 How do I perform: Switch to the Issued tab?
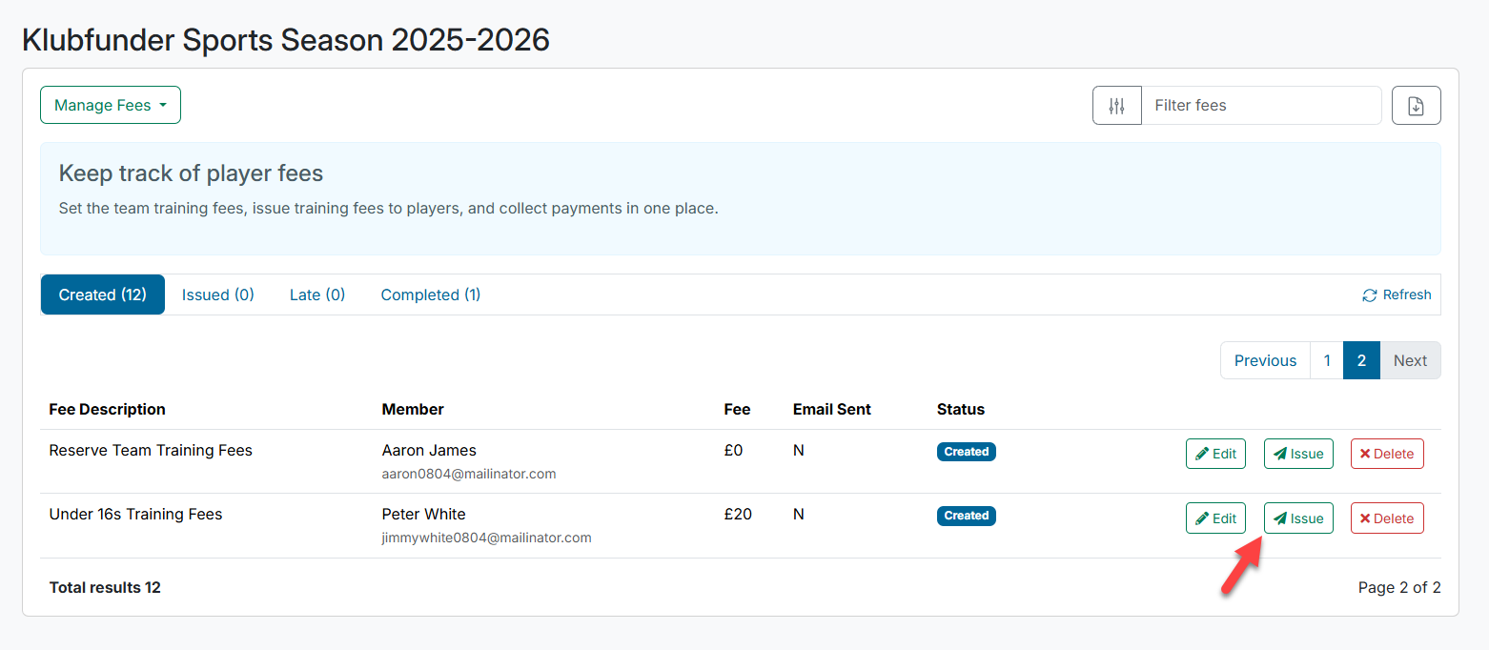pos(217,295)
